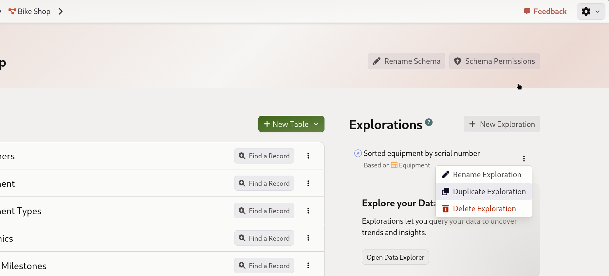Open Sorted equipment by serial number exploration
609x276 pixels.
point(421,153)
